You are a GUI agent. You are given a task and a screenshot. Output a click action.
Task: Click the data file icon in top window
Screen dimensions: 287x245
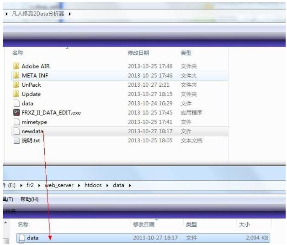pyautogui.click(x=16, y=104)
